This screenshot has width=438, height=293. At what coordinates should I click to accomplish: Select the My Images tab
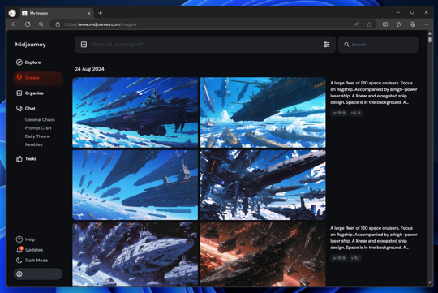click(56, 13)
